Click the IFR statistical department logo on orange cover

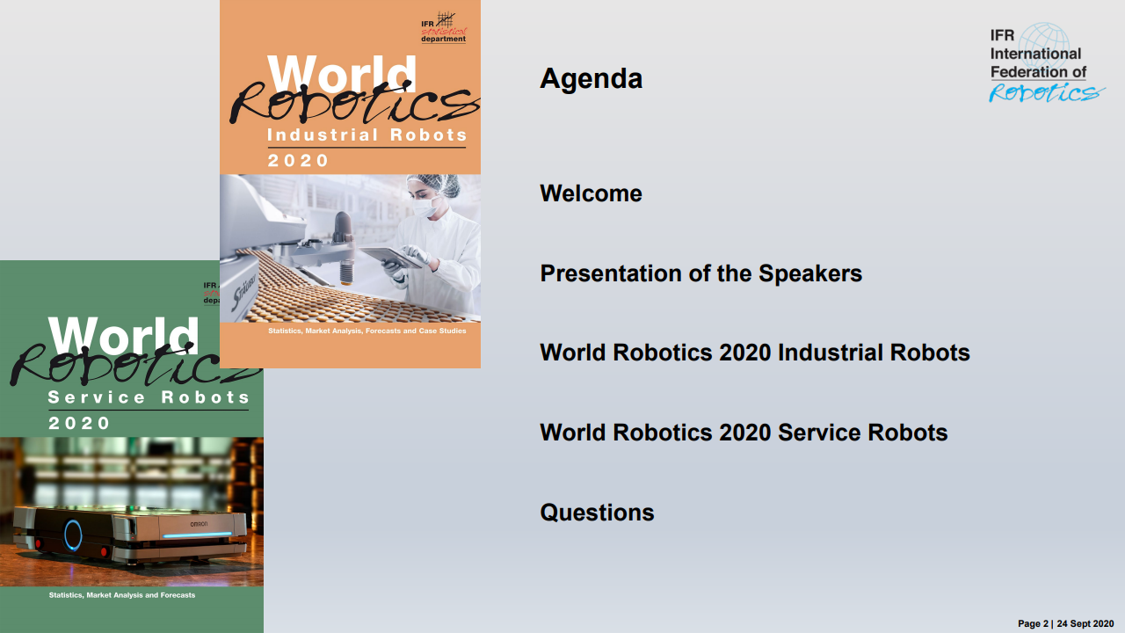[x=444, y=27]
